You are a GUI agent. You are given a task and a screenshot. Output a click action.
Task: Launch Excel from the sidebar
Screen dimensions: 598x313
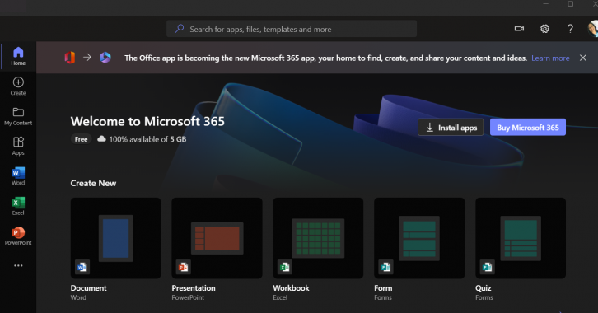coord(18,206)
